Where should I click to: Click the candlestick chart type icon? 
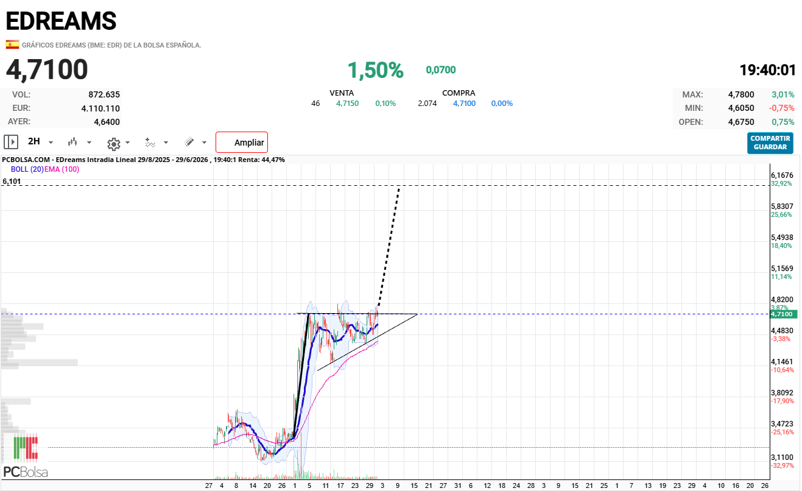(x=73, y=142)
